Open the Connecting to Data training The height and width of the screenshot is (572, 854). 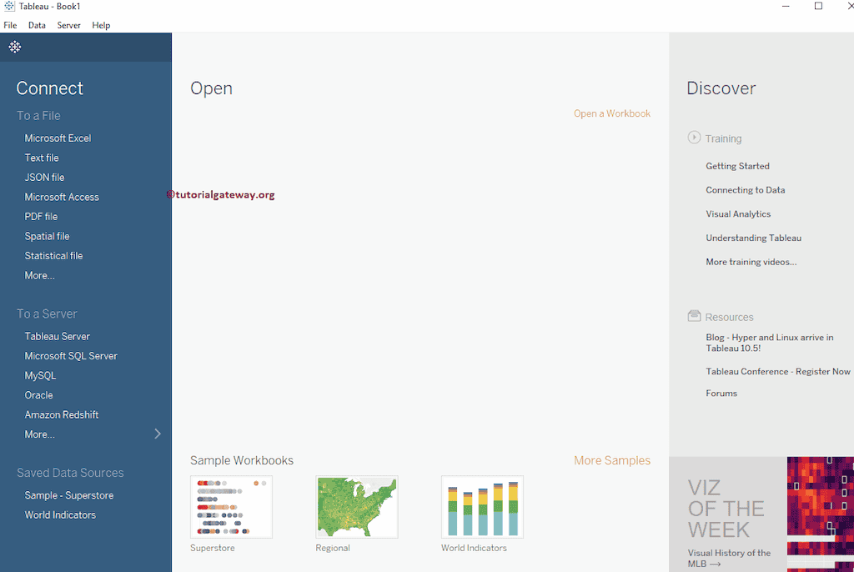tap(745, 190)
